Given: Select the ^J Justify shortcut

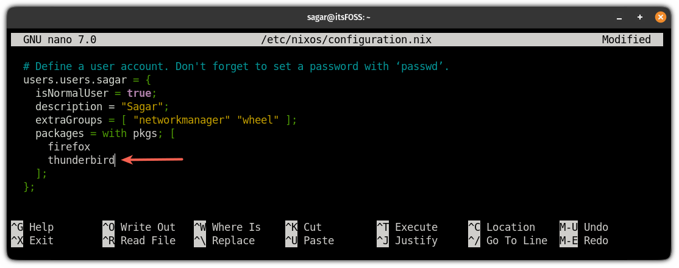Looking at the screenshot, I should pos(407,241).
